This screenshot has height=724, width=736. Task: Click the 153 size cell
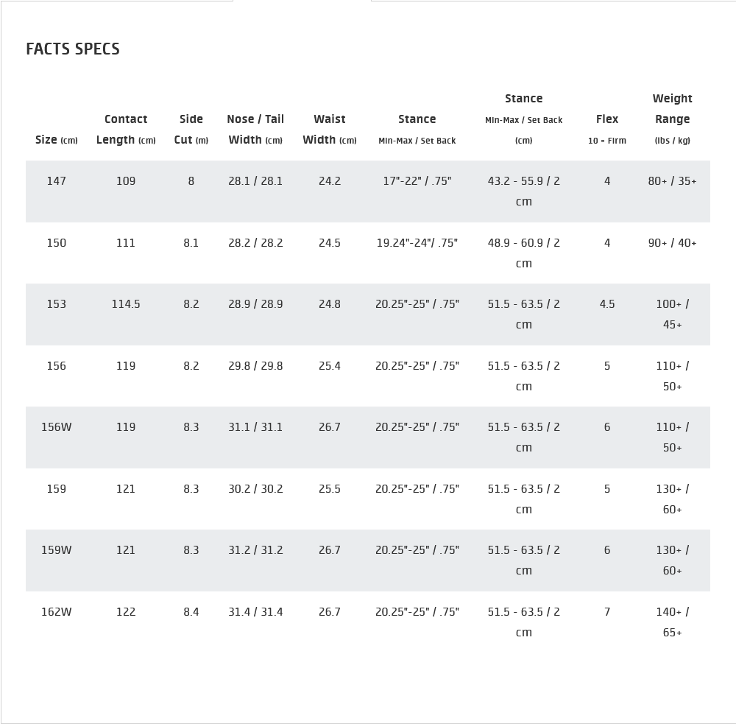pos(57,304)
